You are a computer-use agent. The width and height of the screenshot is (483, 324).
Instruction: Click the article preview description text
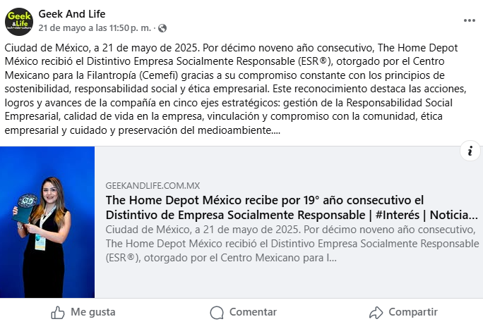[x=292, y=244]
